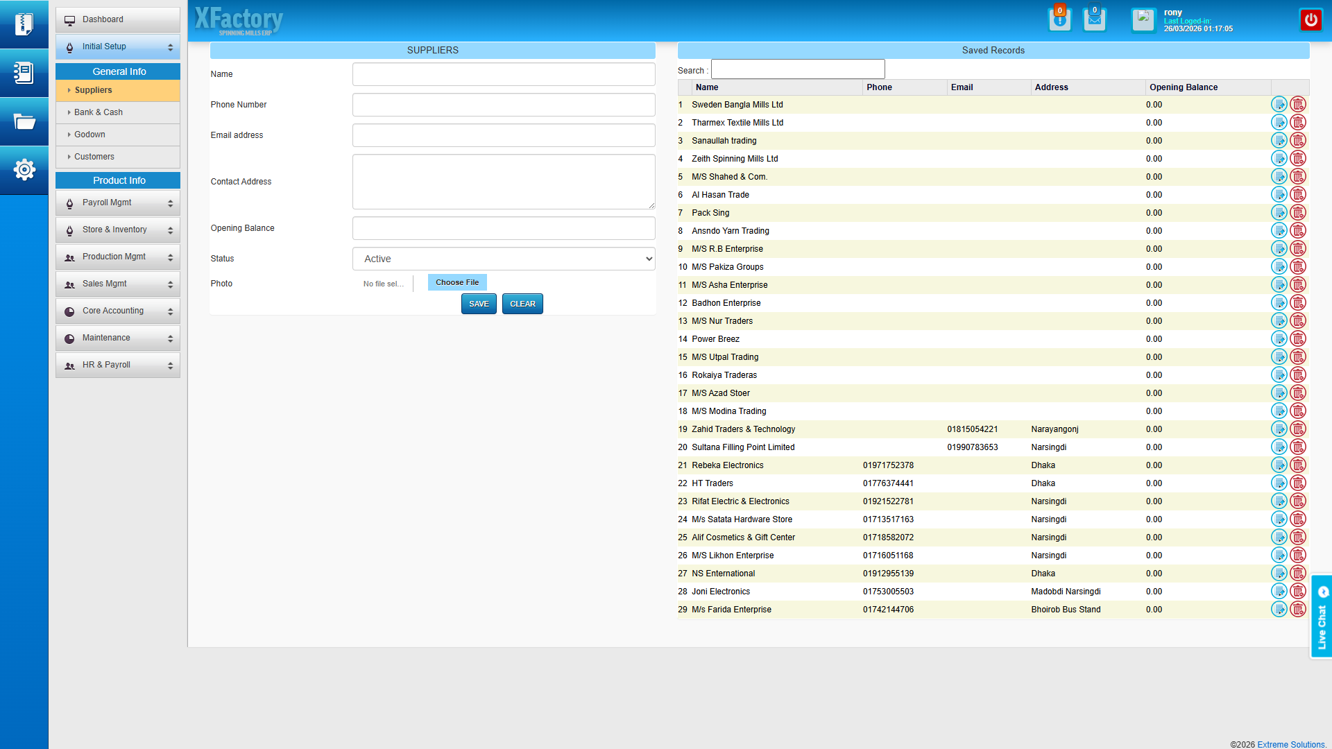Click the settings gear sidebar icon
The width and height of the screenshot is (1332, 749).
click(x=24, y=170)
